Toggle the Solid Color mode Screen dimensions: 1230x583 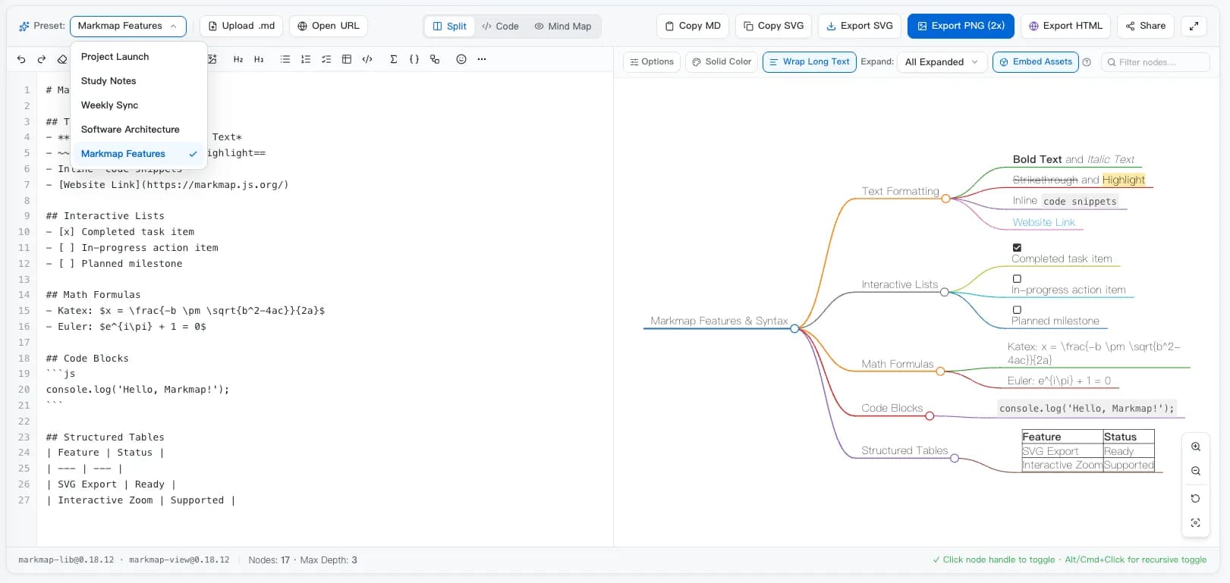click(x=721, y=62)
